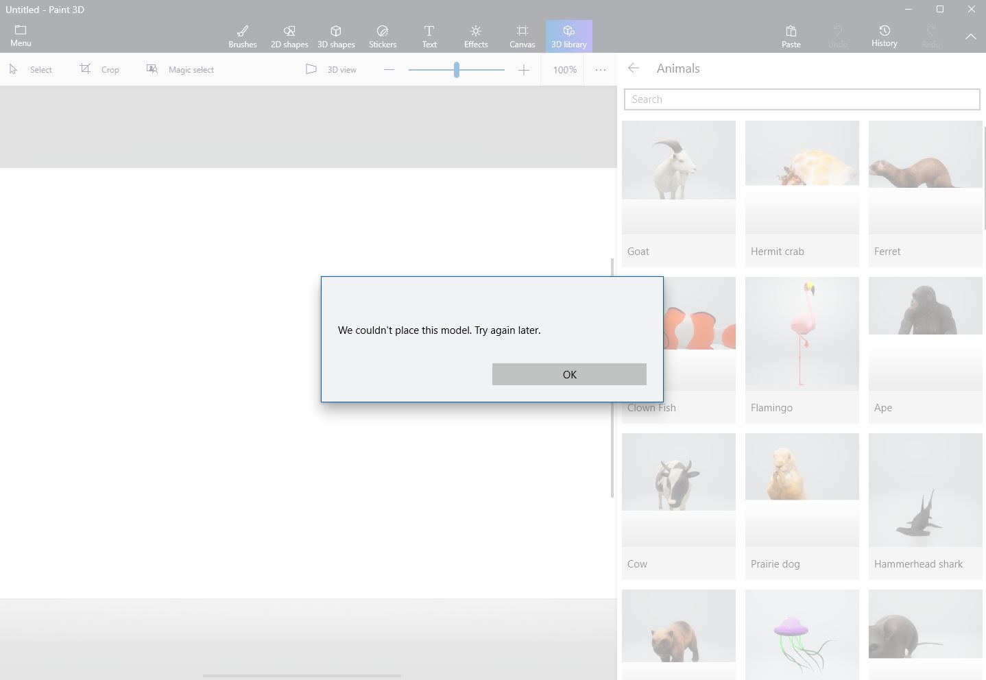Zoom in with the plus icon
This screenshot has height=680, width=986.
(x=524, y=69)
